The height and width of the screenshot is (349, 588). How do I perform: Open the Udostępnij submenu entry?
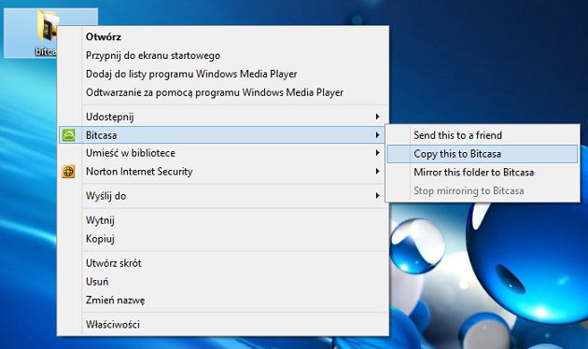tap(223, 117)
